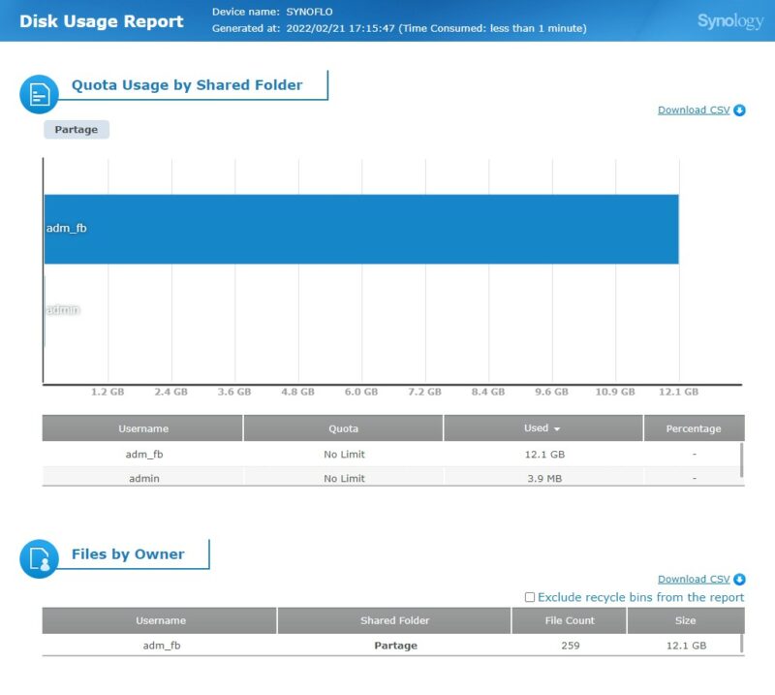Screen dimensions: 775x695
Task: Open top Download CSV link for quota usage
Action: coord(694,111)
